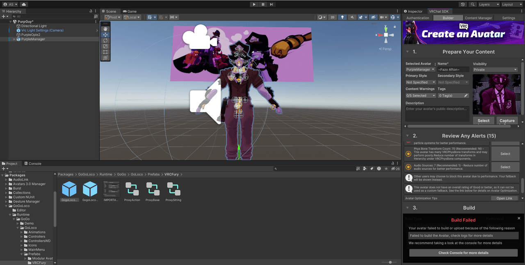This screenshot has height=265, width=525.
Task: Open the draw mode shading dropdown
Action: [x=322, y=17]
